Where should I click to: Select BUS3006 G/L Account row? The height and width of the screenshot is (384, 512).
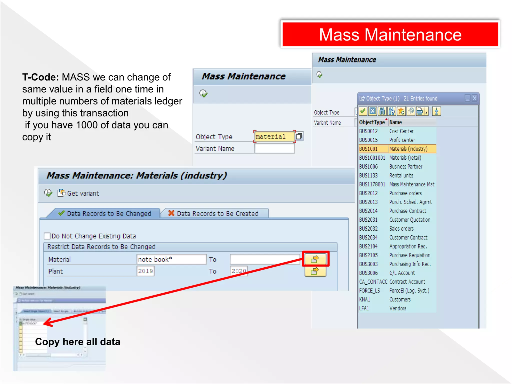(x=397, y=273)
